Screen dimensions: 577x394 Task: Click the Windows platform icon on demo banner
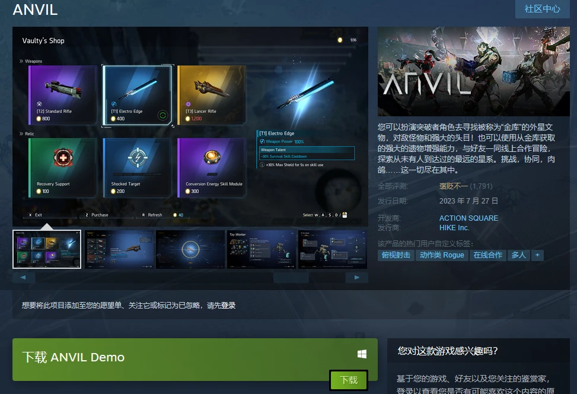tap(362, 354)
